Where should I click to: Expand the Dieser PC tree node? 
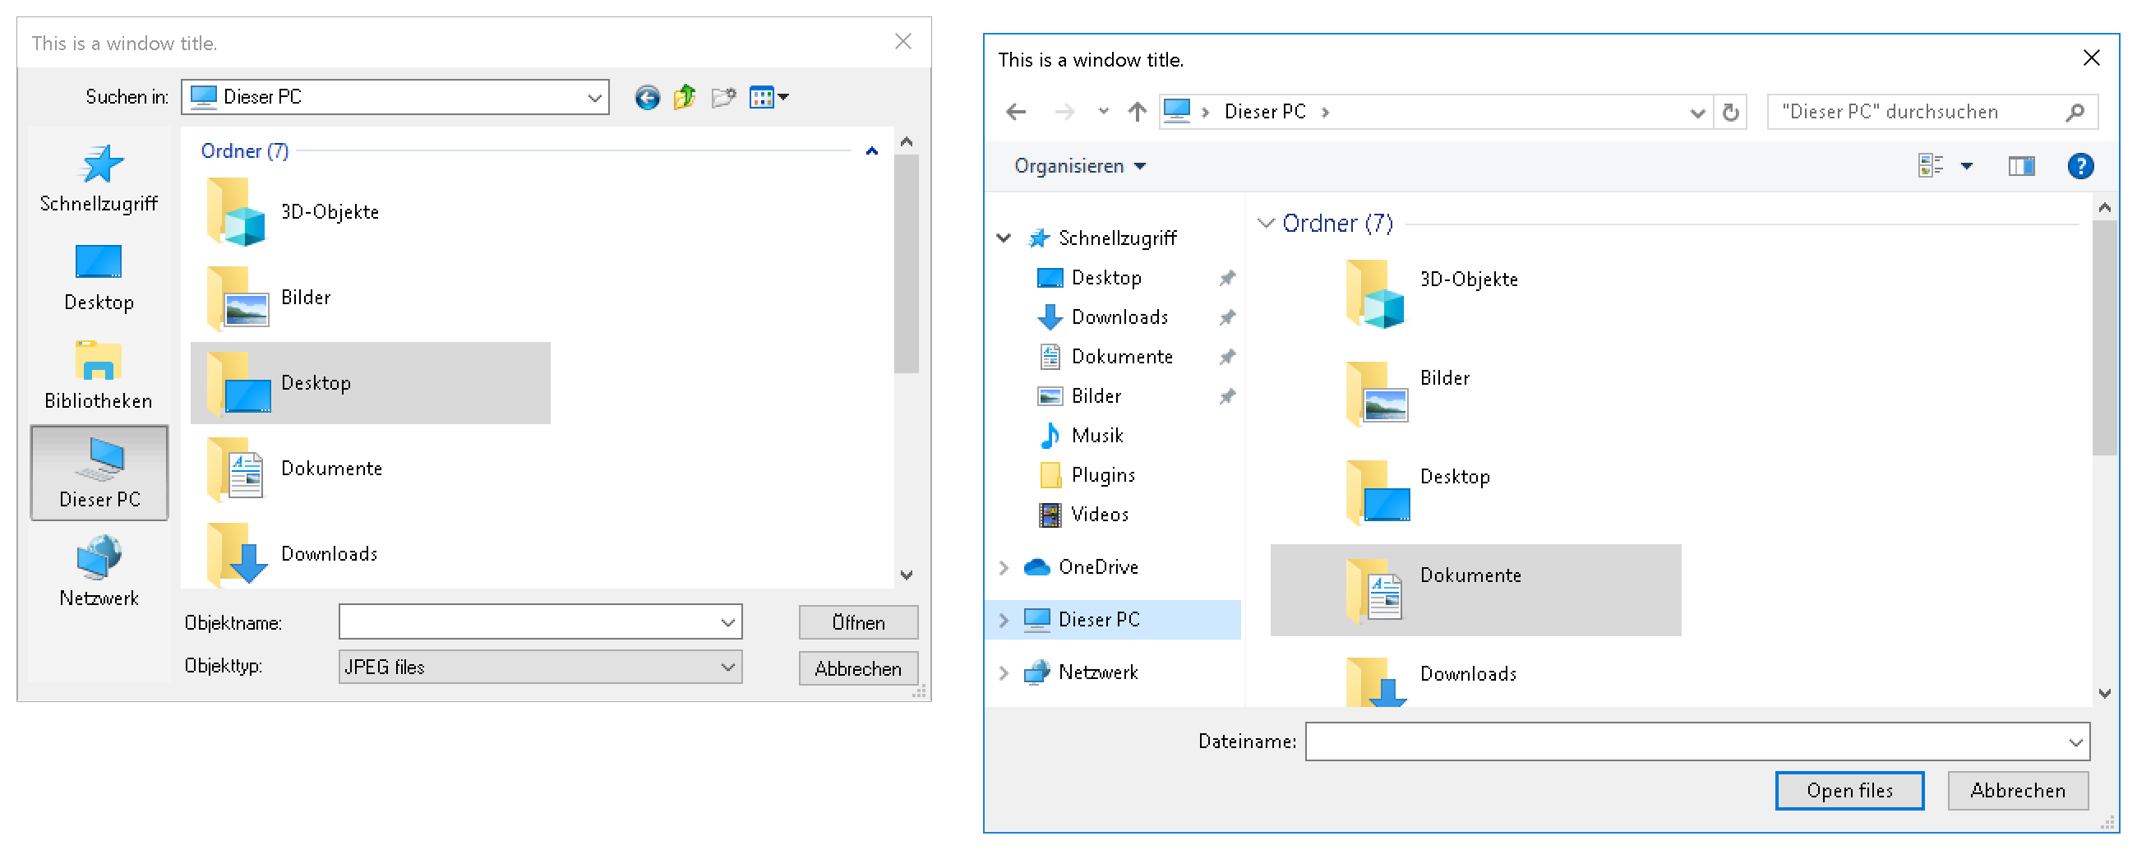point(1004,621)
